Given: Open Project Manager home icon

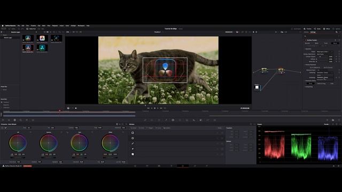Looking at the screenshot, I should [333, 166].
